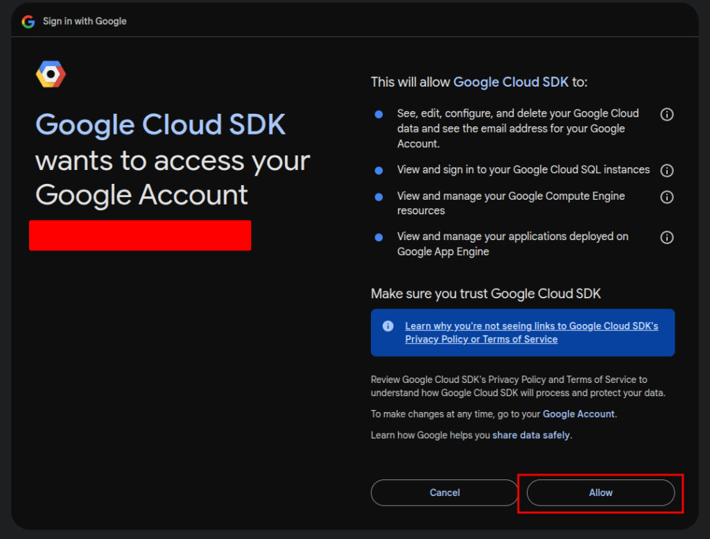This screenshot has width=710, height=539.
Task: Click Google Cloud SDK name in permissions heading
Action: 511,82
